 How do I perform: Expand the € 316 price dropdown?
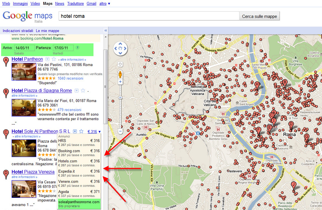[x=94, y=132]
